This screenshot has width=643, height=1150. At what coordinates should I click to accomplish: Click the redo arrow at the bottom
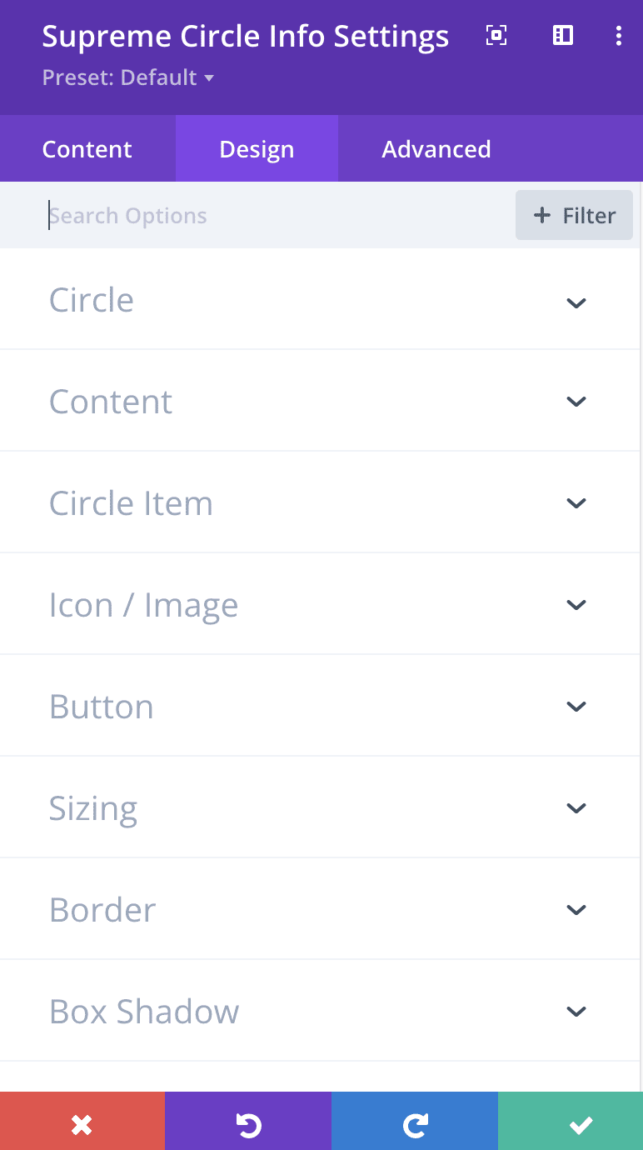(415, 1121)
